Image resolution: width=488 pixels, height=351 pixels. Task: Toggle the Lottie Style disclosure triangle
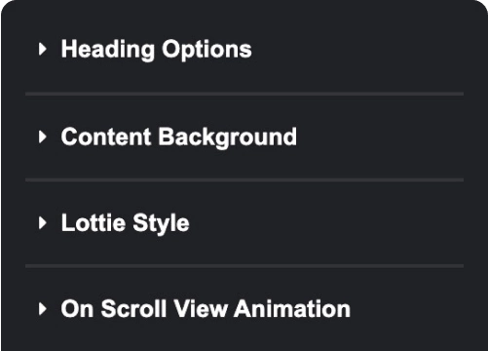(x=43, y=223)
